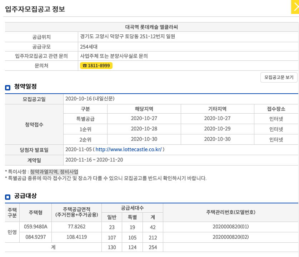
Task: Call the 1811-8999 phone badge
Action: (96, 66)
